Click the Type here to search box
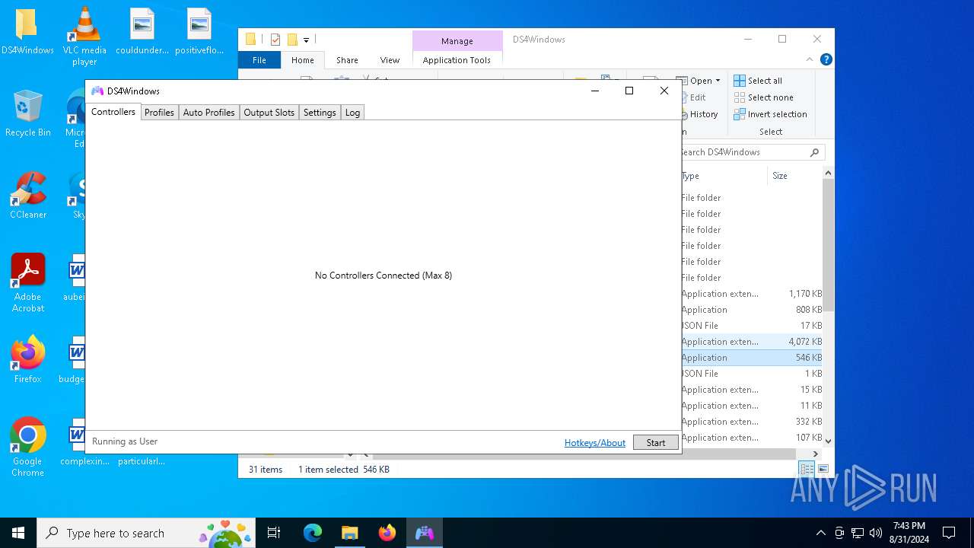974x548 pixels. coord(146,533)
